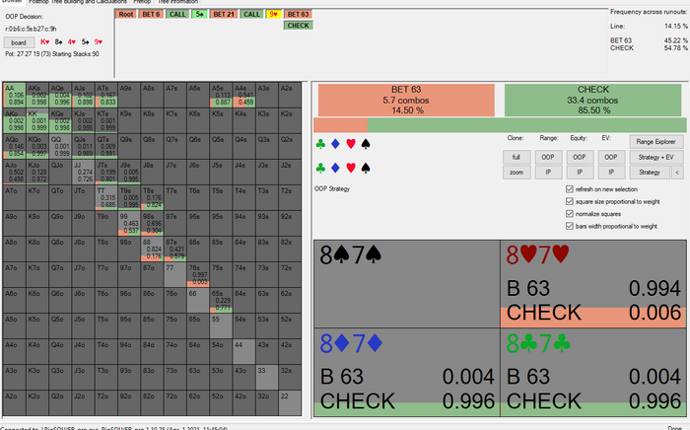
Task: Click the 4♥ board card
Action: (x=72, y=41)
